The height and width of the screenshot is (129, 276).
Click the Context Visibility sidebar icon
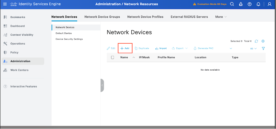[x=5, y=35]
